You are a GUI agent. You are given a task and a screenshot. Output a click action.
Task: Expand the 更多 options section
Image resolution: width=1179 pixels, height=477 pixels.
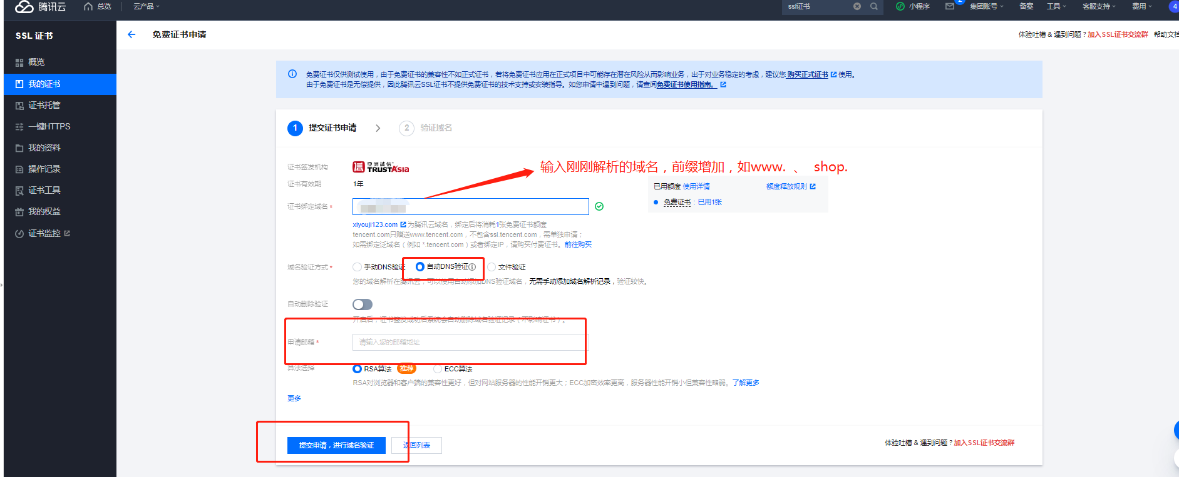pyautogui.click(x=294, y=398)
